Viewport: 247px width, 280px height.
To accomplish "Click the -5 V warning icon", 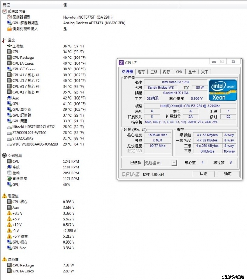I will [x=9, y=230].
